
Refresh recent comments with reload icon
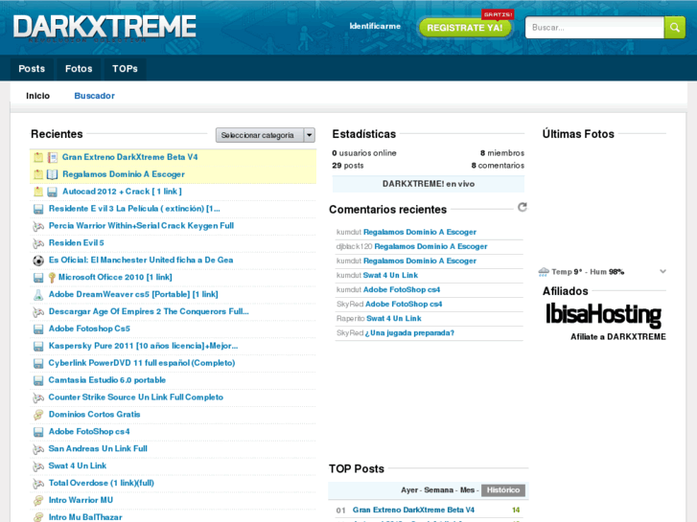click(523, 207)
